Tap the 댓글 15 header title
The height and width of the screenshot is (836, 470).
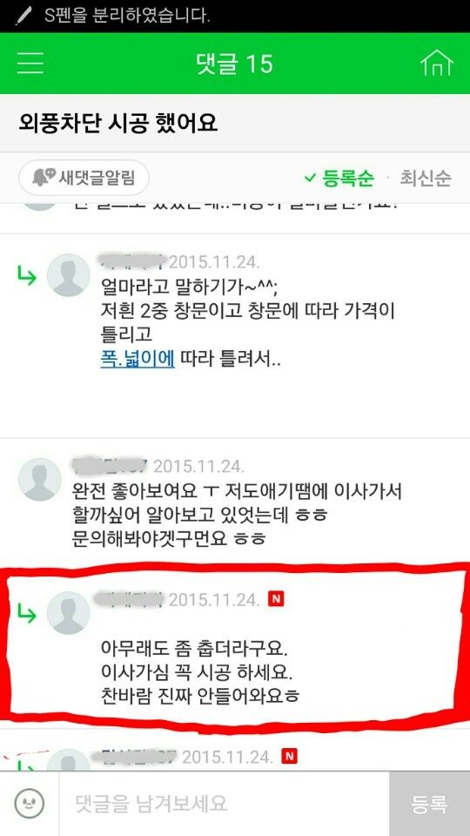[x=234, y=64]
